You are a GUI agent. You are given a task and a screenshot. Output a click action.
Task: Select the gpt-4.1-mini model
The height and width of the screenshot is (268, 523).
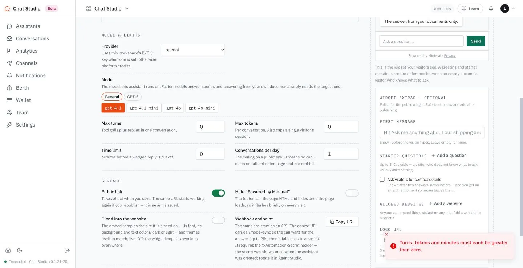click(x=144, y=108)
